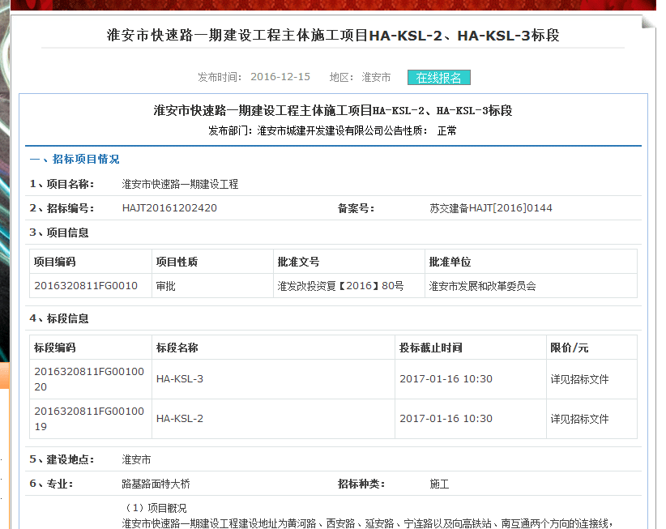Select the section code ending in 19
Image resolution: width=666 pixels, height=529 pixels.
(89, 419)
